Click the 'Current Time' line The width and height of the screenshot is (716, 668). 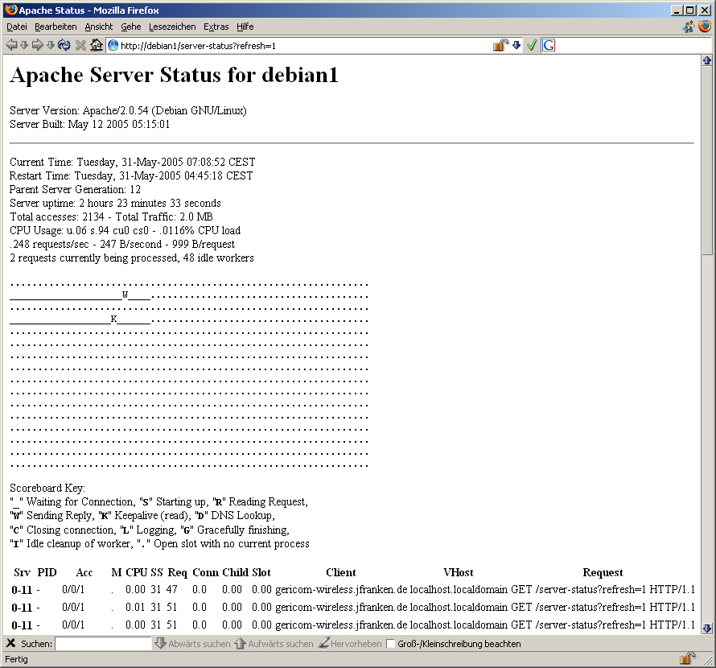pyautogui.click(x=133, y=163)
